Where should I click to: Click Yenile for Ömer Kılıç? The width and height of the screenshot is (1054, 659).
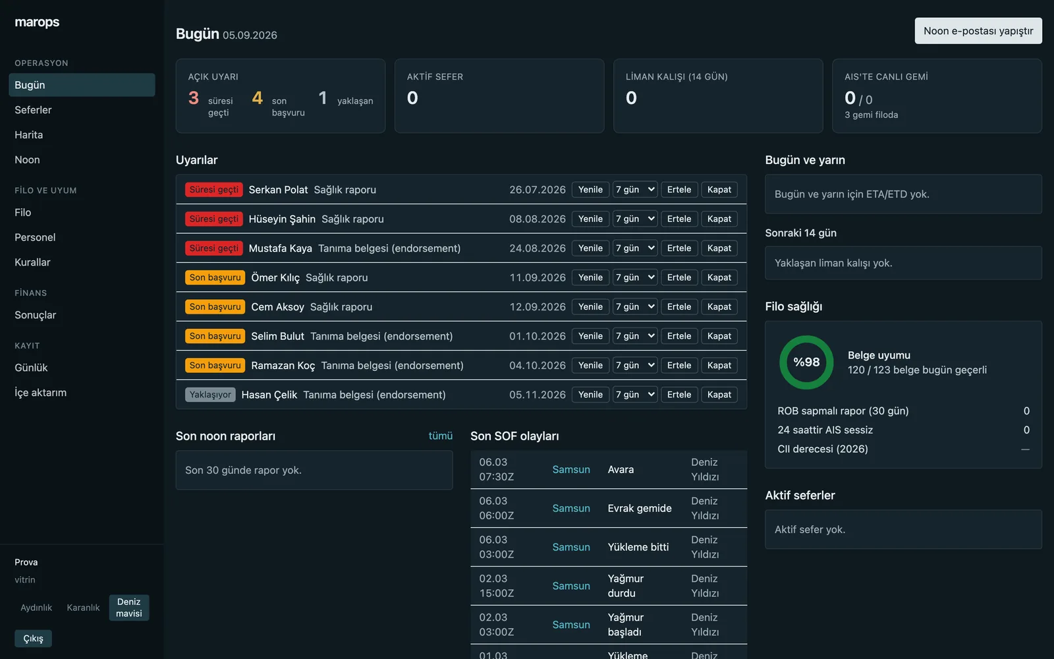click(590, 277)
